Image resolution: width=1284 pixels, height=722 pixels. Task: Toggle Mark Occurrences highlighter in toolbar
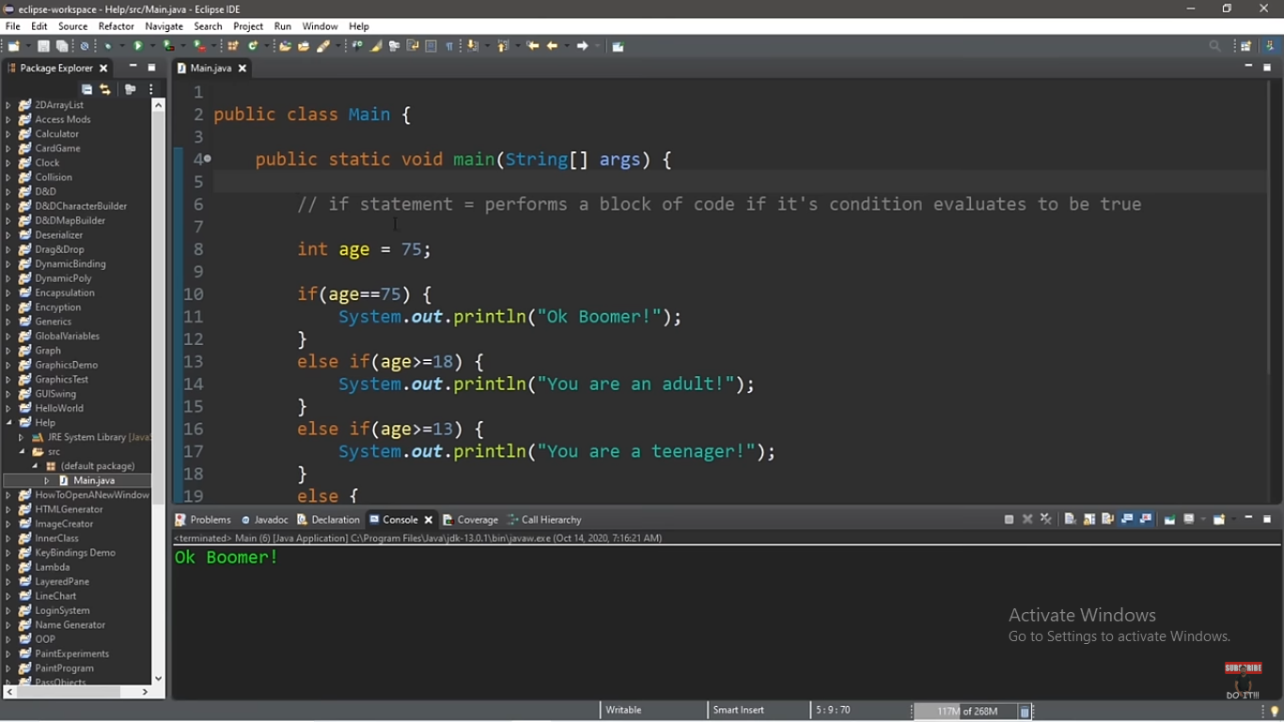click(376, 46)
